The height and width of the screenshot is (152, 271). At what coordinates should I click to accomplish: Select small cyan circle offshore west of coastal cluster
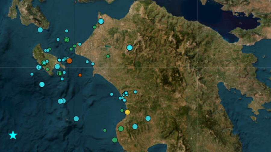[112, 94]
